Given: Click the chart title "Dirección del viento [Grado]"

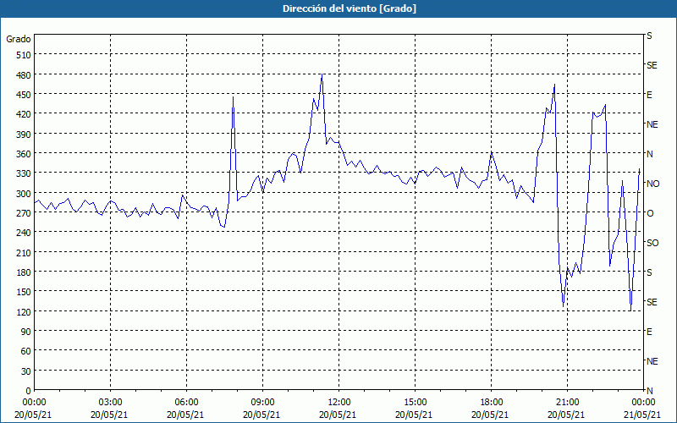Looking at the screenshot, I should click(x=350, y=8).
